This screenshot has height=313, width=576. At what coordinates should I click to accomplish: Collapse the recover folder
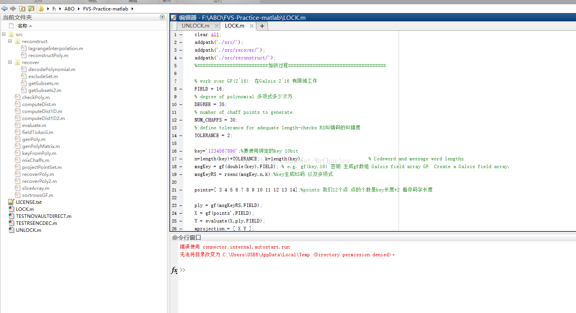pyautogui.click(x=10, y=62)
